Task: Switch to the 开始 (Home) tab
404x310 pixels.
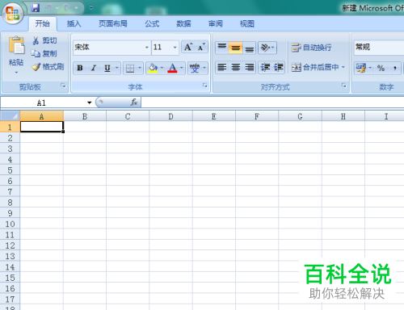Action: coord(43,23)
